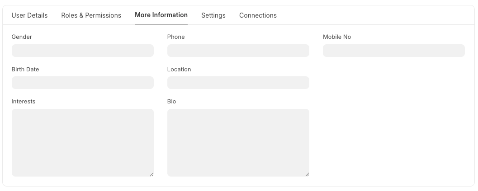Screen dimensions: 478x191
Task: Click the Bio field label
Action: click(171, 102)
